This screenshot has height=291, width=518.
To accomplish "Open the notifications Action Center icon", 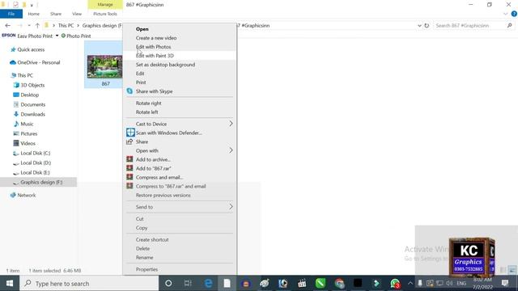I will click(505, 284).
